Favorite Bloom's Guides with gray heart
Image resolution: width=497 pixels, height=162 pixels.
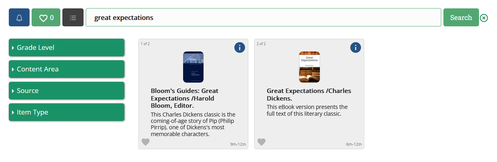(146, 142)
